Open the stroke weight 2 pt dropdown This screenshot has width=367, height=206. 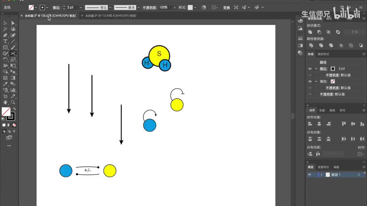pos(81,7)
